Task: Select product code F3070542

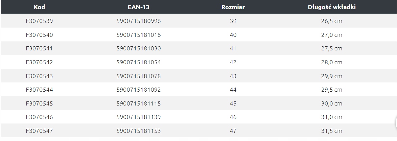Action: [x=40, y=62]
